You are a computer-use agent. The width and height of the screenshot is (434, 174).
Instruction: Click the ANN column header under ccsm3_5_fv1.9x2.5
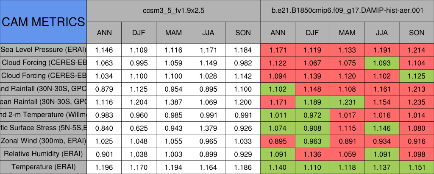[104, 33]
